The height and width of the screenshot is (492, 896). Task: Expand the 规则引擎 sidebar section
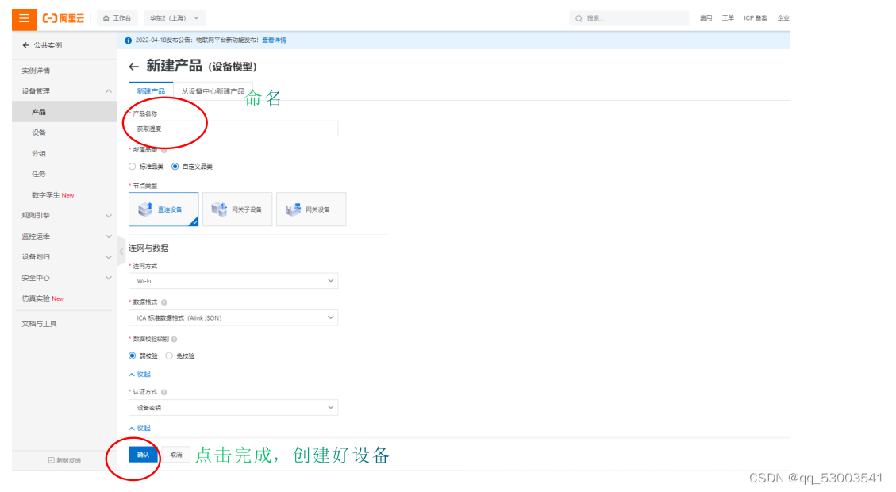[64, 215]
